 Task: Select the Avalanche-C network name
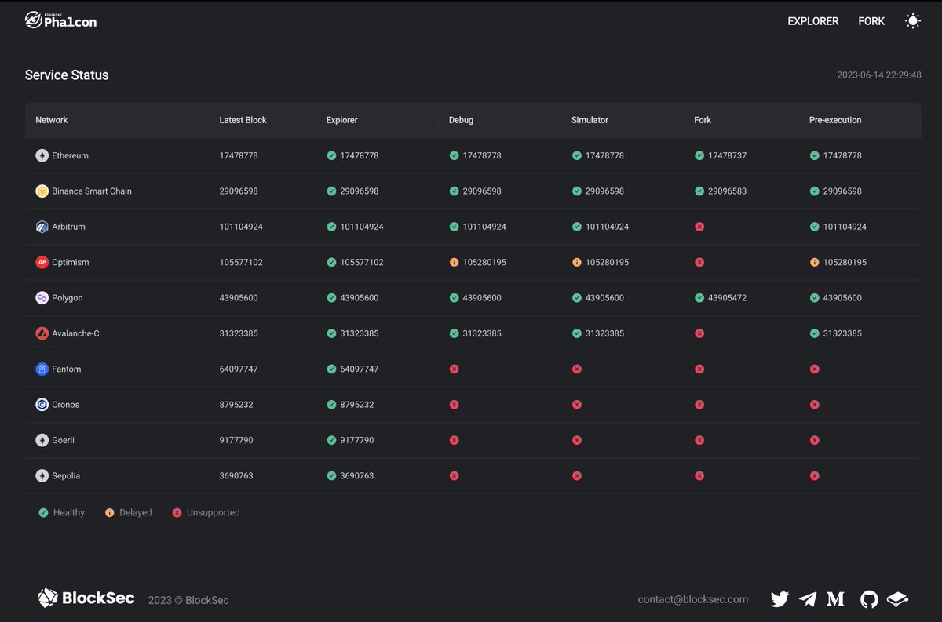(x=75, y=333)
